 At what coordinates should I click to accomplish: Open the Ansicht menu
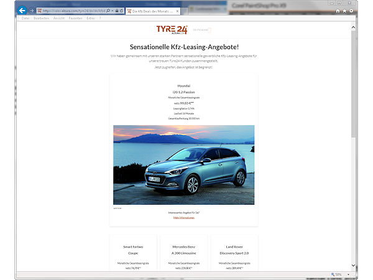59,18
